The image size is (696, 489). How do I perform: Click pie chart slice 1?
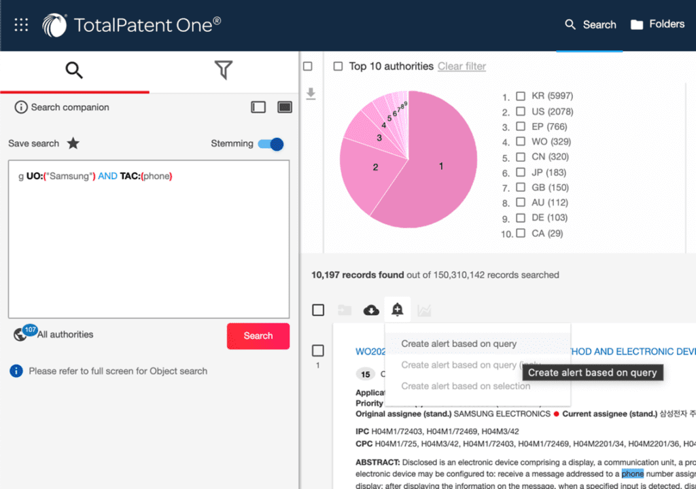coord(440,166)
